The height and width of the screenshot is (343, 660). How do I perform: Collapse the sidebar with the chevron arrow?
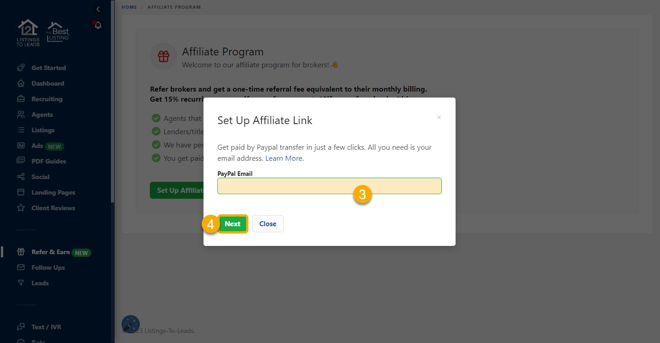click(x=98, y=9)
